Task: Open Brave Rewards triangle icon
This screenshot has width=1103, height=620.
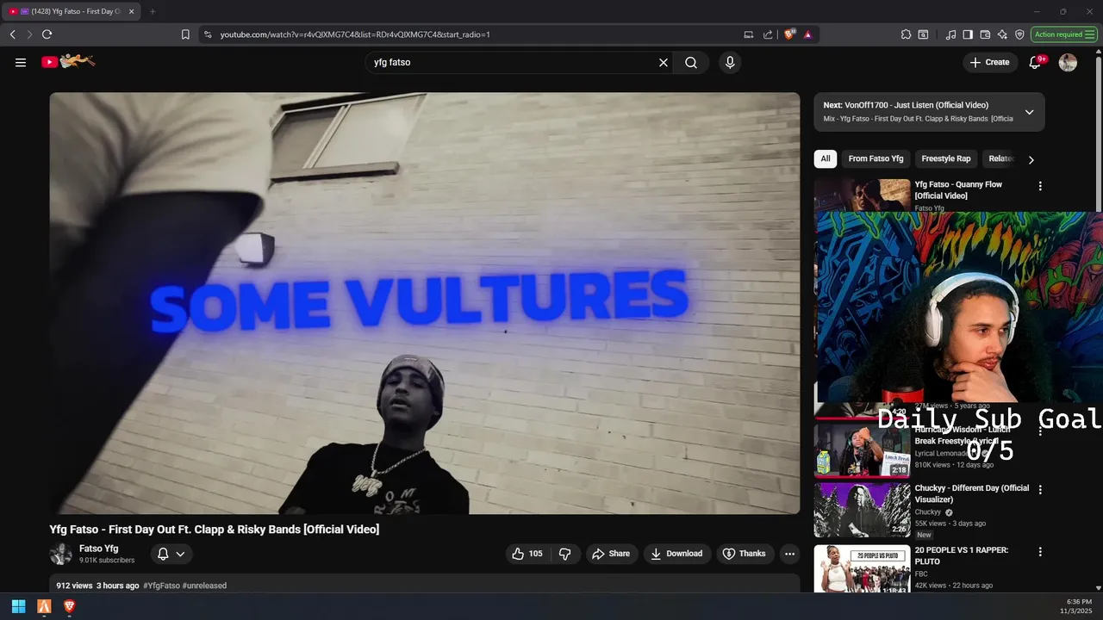Action: 807,34
